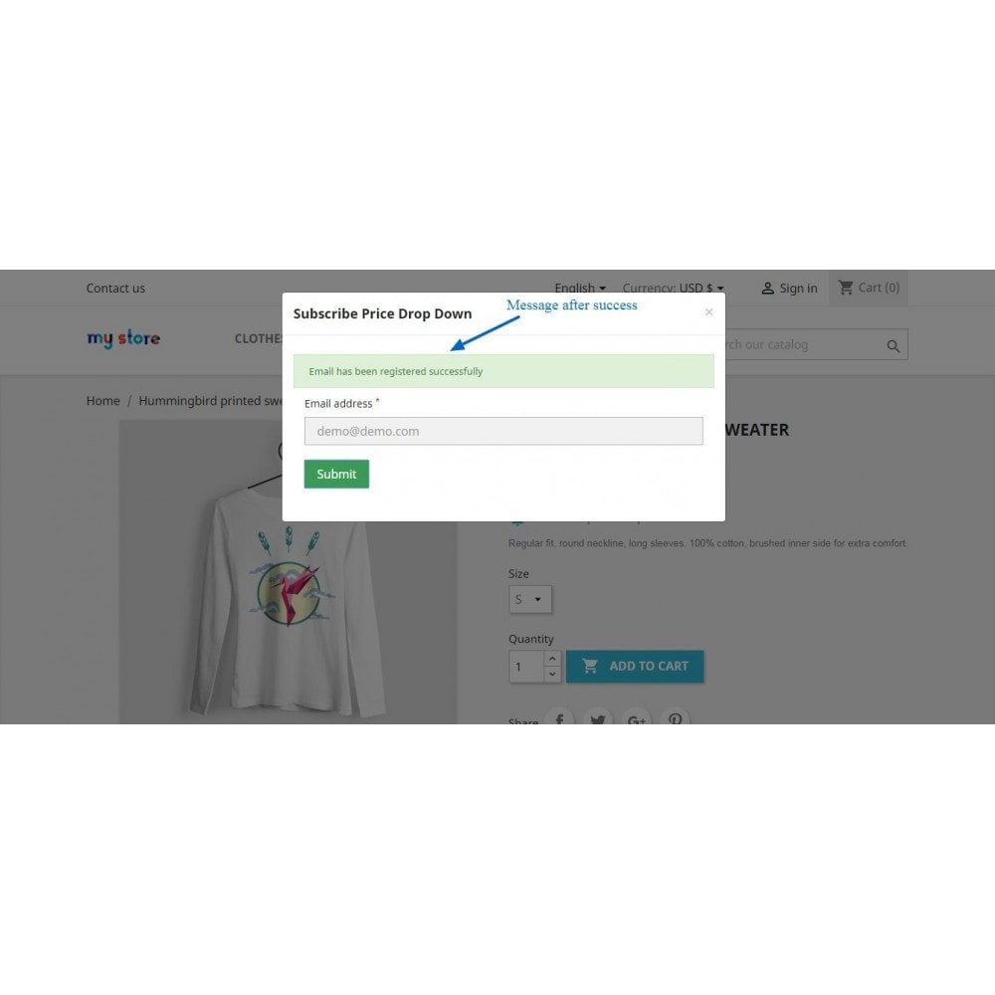
Task: Close the Subscribe Price Drop Down dialog
Action: (708, 312)
